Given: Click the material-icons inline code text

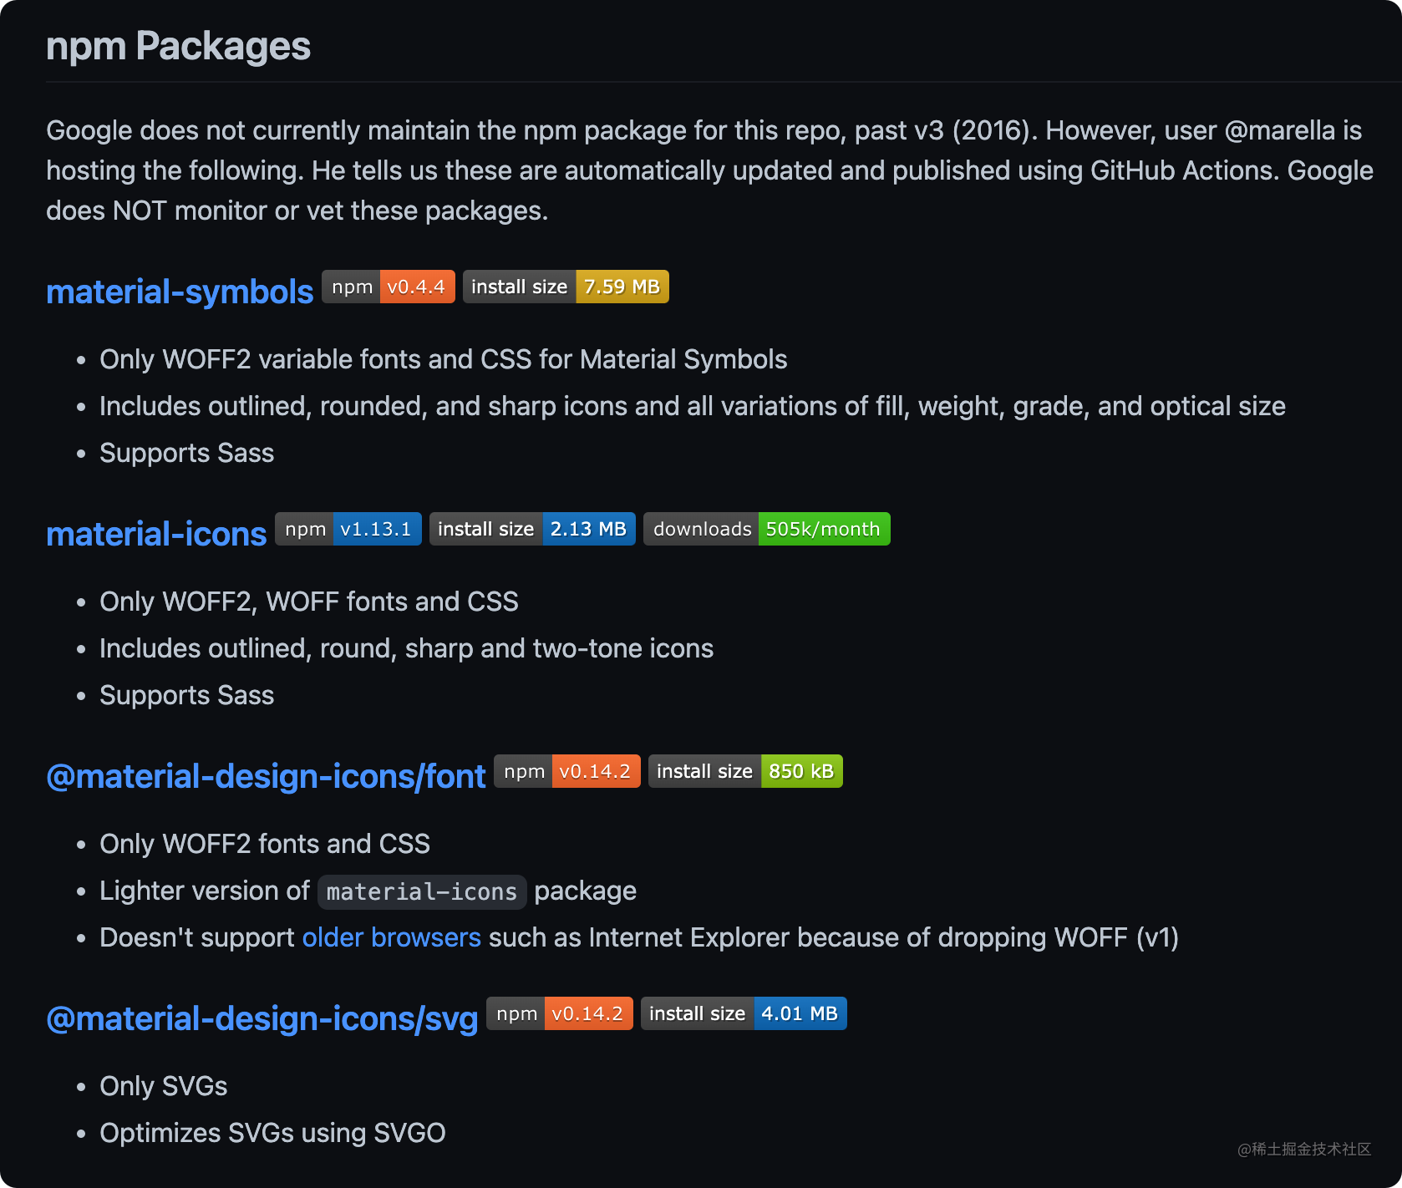Looking at the screenshot, I should (422, 891).
